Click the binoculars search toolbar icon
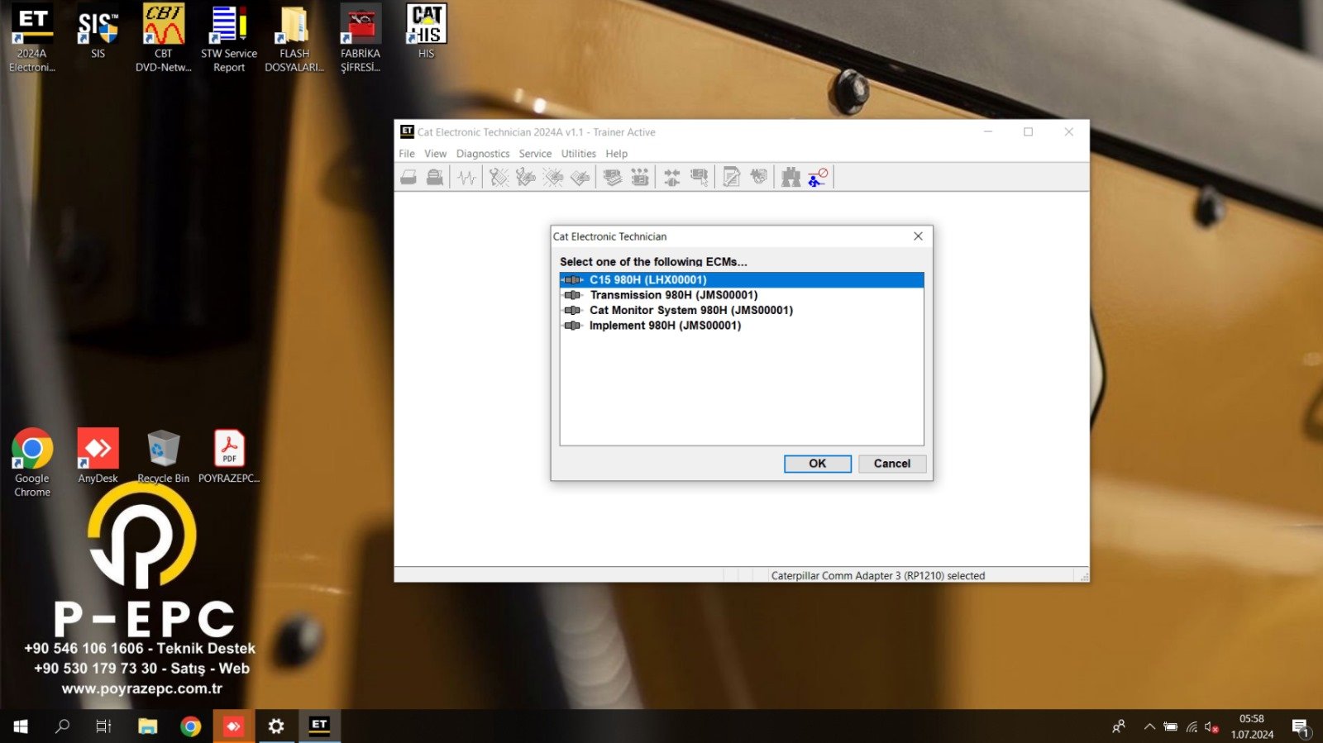The width and height of the screenshot is (1323, 743). click(791, 177)
